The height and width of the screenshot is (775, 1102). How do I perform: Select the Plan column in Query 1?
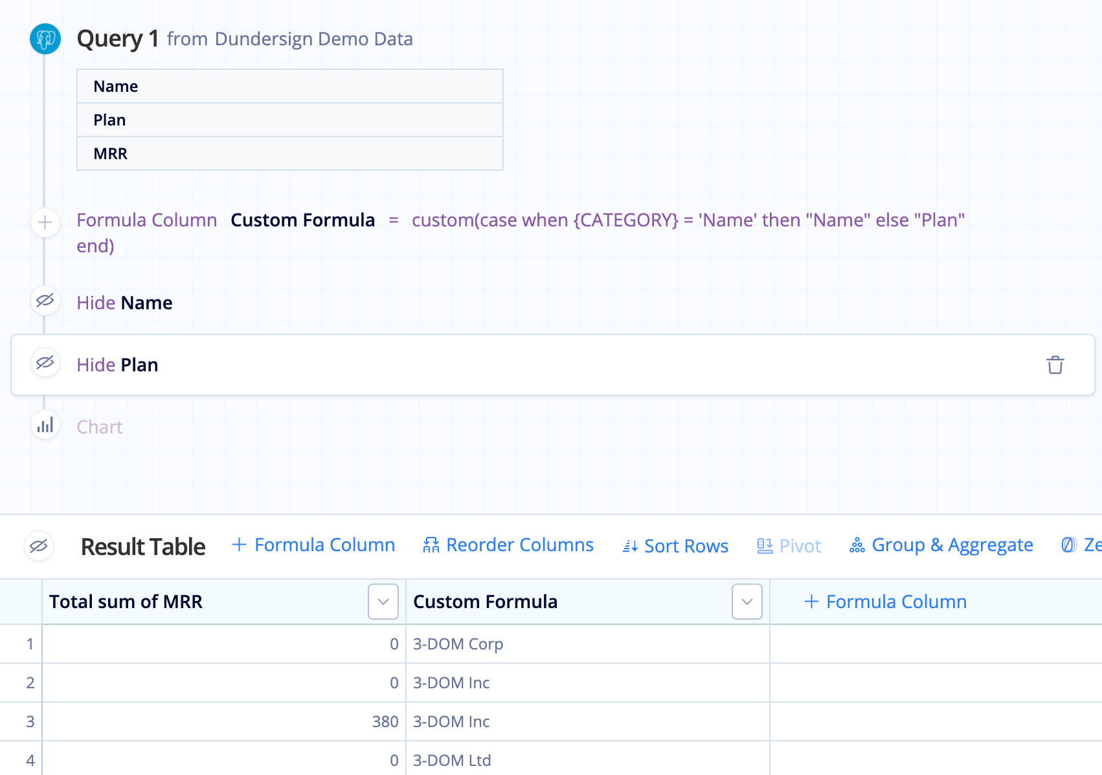point(290,120)
